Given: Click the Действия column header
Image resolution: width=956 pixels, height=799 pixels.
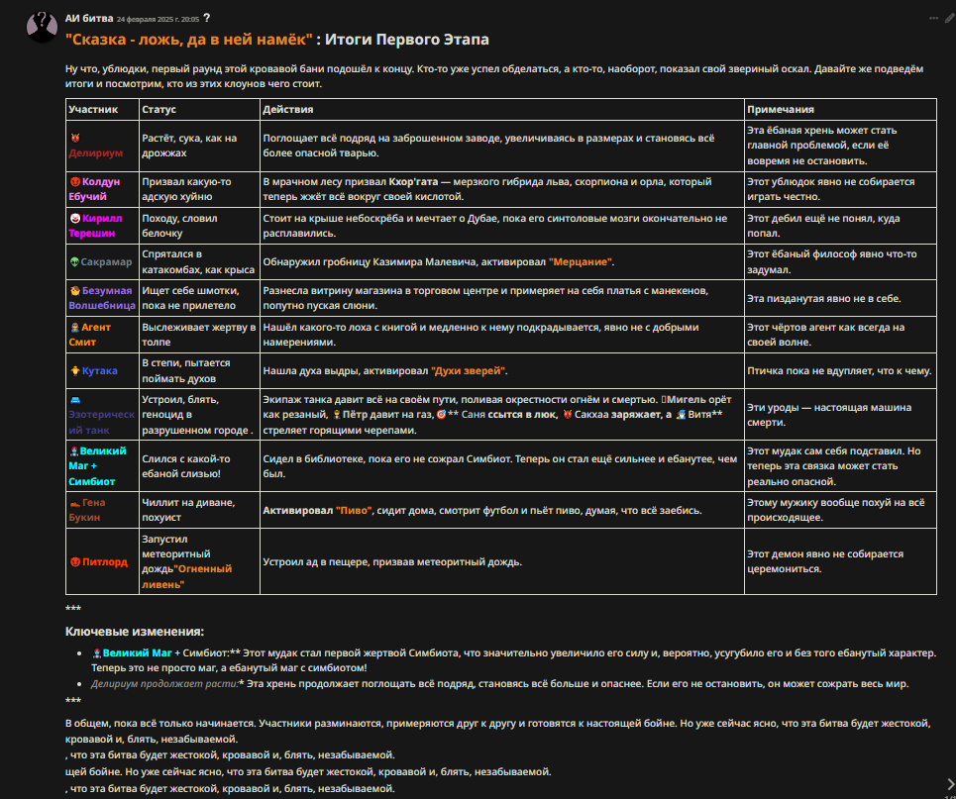Looking at the screenshot, I should tap(287, 110).
